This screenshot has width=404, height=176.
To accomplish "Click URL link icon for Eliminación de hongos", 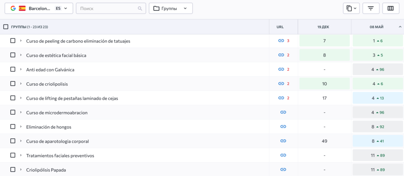I will coord(283,126).
